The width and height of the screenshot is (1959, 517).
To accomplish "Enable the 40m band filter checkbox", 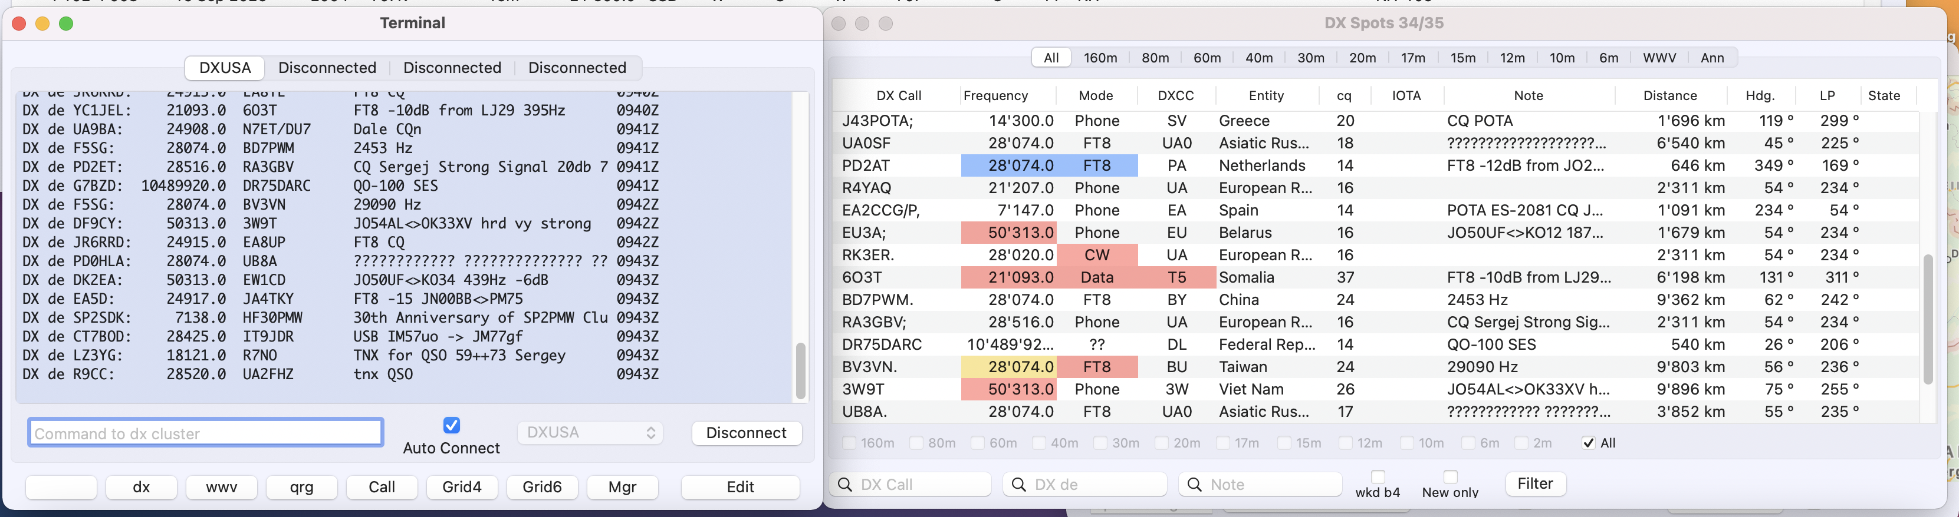I will [x=1039, y=443].
